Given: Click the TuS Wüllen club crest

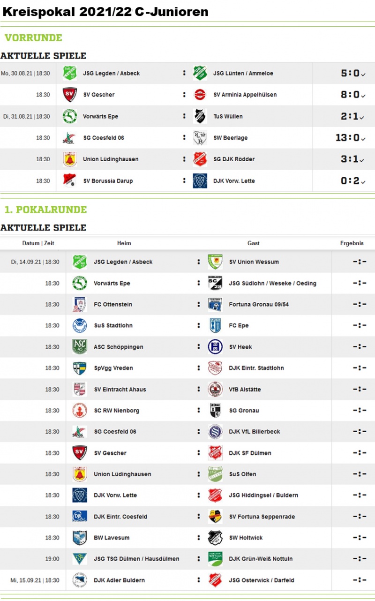Looking at the screenshot, I should click(x=200, y=116).
